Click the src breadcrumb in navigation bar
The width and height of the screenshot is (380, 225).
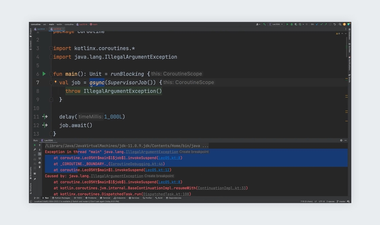45,24
